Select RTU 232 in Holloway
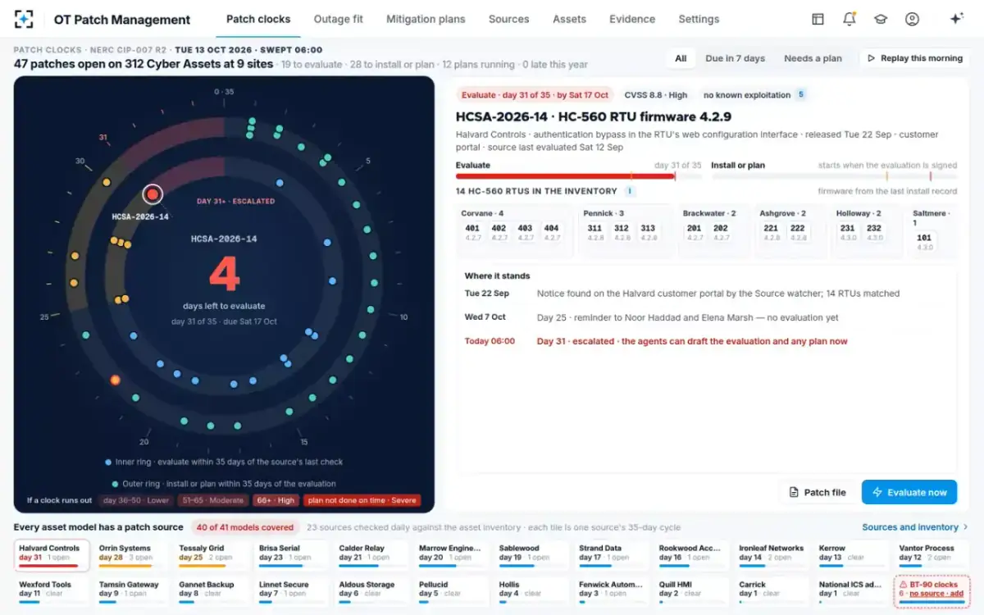 tap(874, 232)
